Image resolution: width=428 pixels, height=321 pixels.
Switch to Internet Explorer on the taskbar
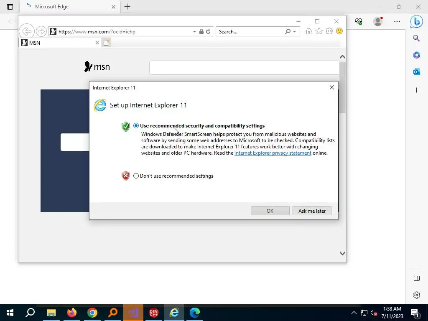174,313
